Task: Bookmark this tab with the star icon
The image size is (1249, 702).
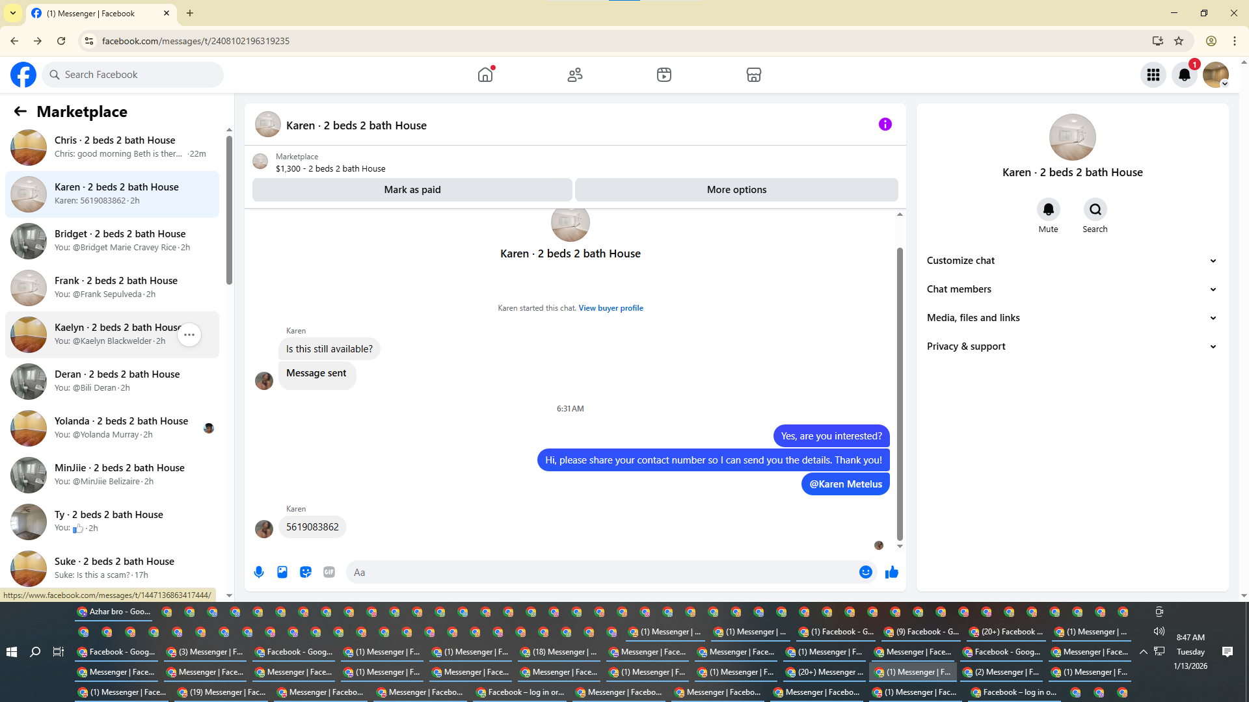Action: [1179, 41]
